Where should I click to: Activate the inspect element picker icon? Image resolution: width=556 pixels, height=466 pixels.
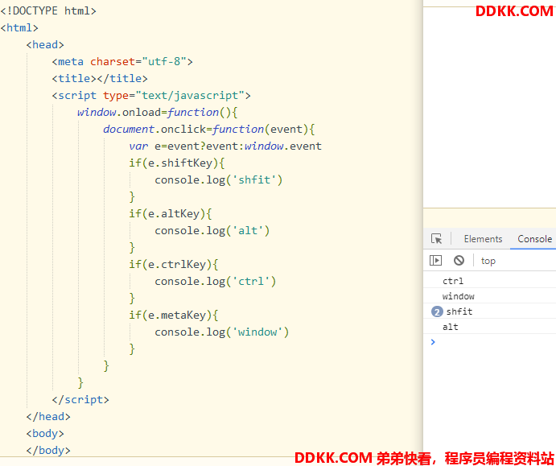click(x=436, y=239)
